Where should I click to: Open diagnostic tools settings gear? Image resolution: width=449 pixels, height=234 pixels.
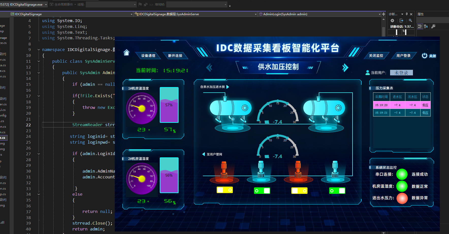[x=392, y=21]
